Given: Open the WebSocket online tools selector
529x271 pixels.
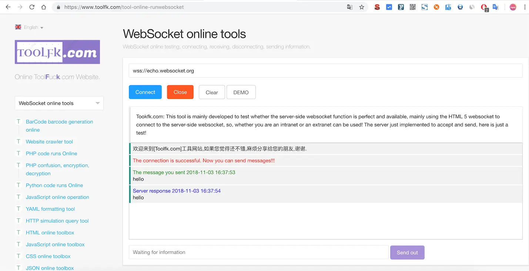Looking at the screenshot, I should point(59,103).
